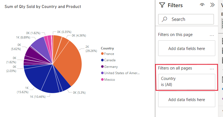Click Add data fields under Filters on this page
Viewport: 223px width, 117px height.
[187, 49]
